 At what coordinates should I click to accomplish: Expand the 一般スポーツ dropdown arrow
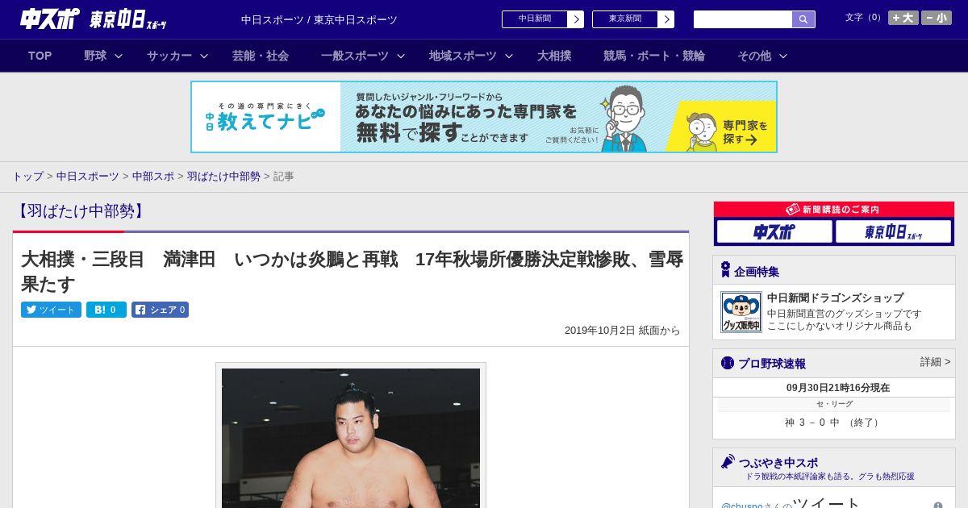click(401, 56)
